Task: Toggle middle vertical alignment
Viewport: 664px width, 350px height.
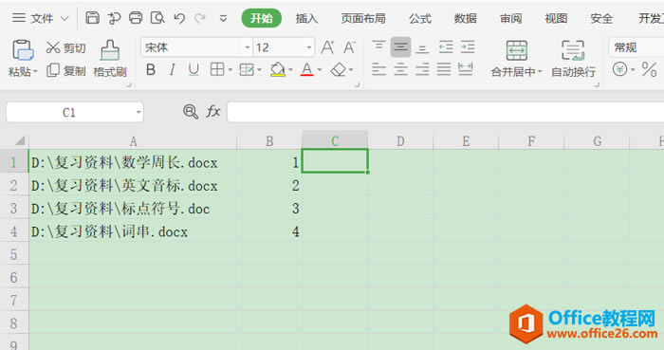Action: [x=400, y=47]
